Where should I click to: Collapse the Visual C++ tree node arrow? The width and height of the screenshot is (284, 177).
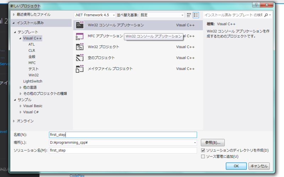tap(20, 38)
